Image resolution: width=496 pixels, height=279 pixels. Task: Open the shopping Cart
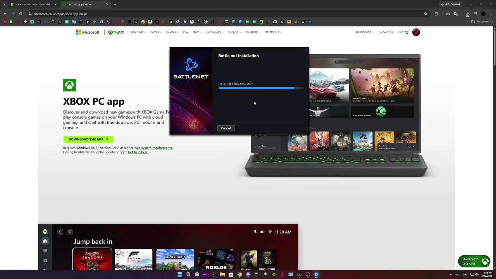(x=403, y=32)
